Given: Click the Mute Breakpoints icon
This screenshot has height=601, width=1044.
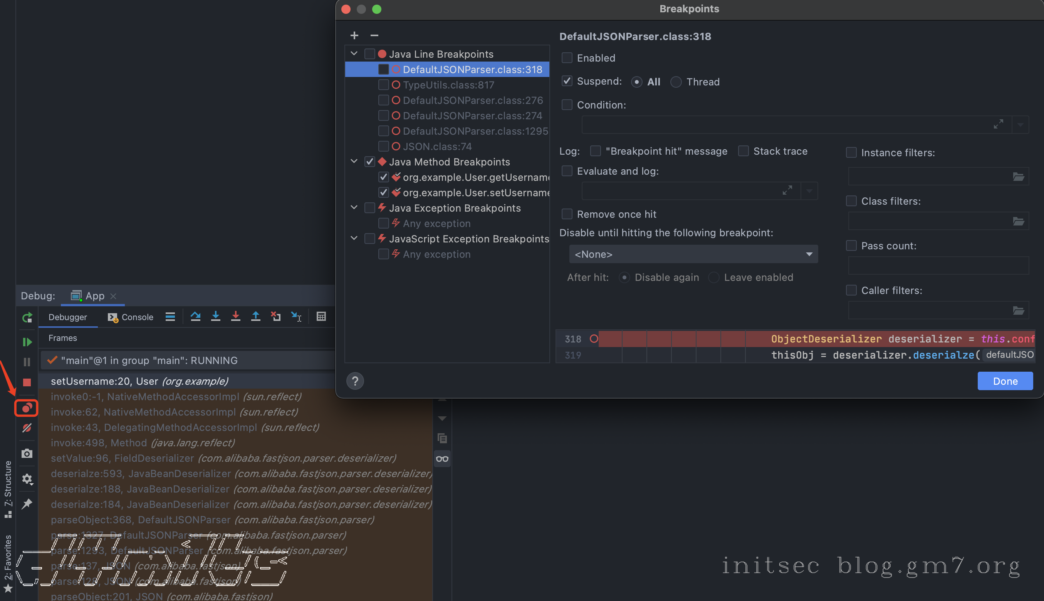Looking at the screenshot, I should point(27,427).
